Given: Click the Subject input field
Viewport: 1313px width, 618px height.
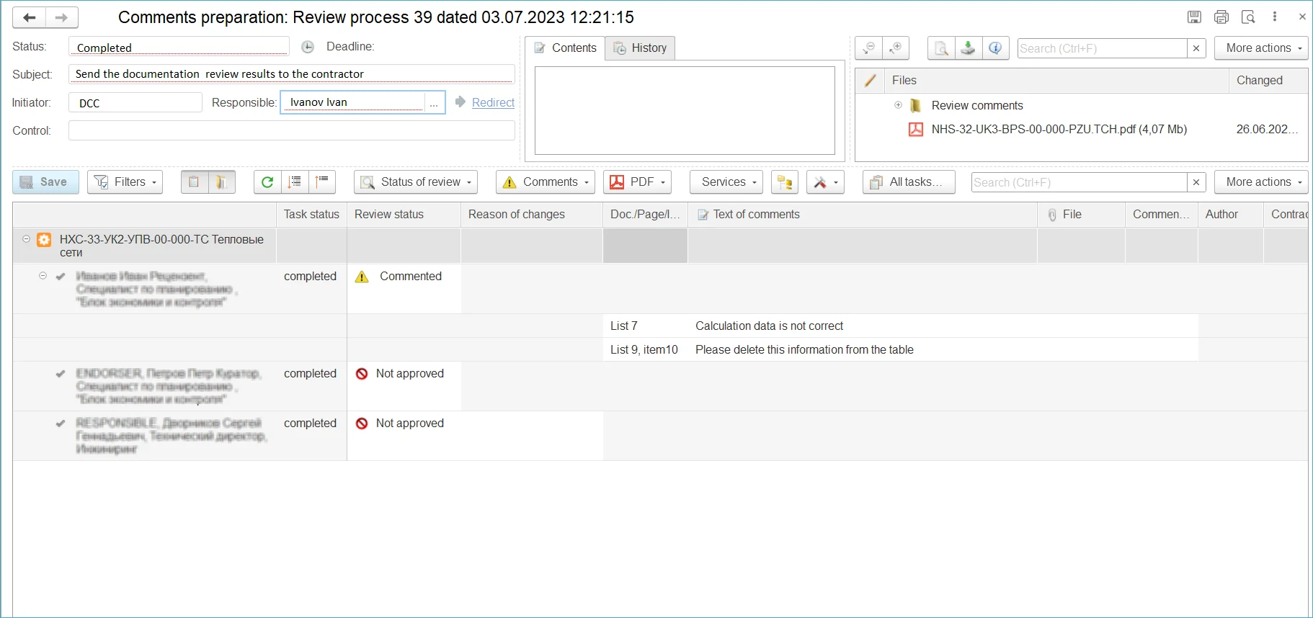Looking at the screenshot, I should (291, 74).
